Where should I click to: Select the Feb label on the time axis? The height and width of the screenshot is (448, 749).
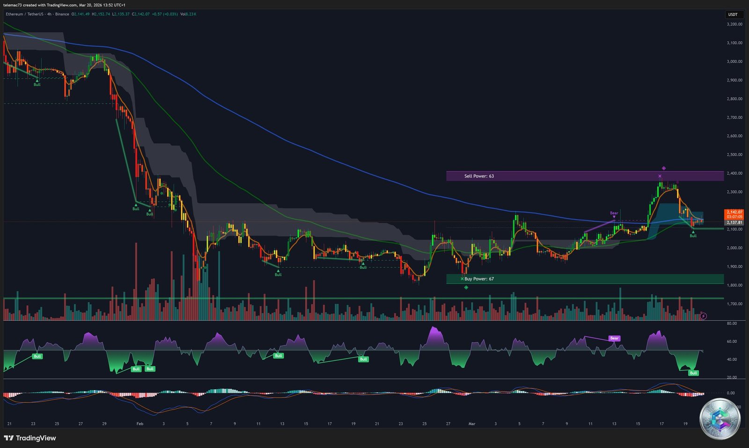point(139,423)
